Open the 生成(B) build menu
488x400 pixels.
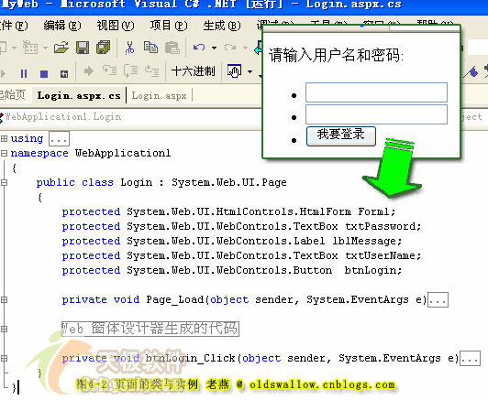[222, 26]
